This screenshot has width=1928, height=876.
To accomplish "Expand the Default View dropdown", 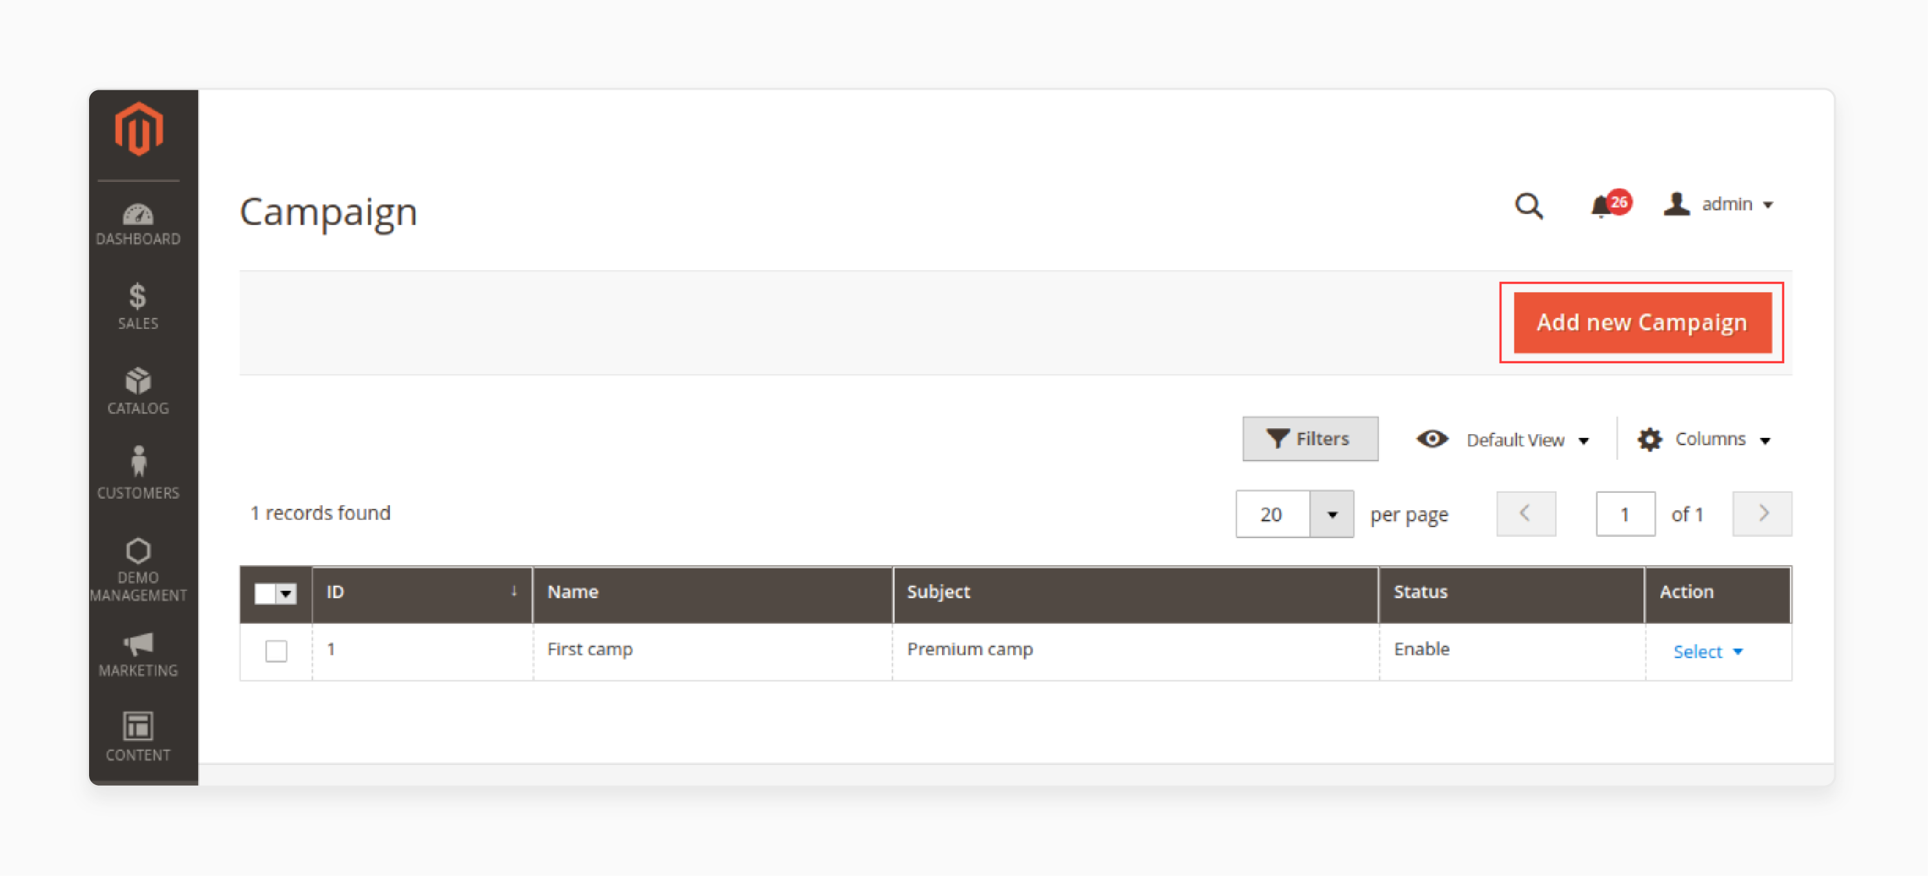I will [1583, 441].
